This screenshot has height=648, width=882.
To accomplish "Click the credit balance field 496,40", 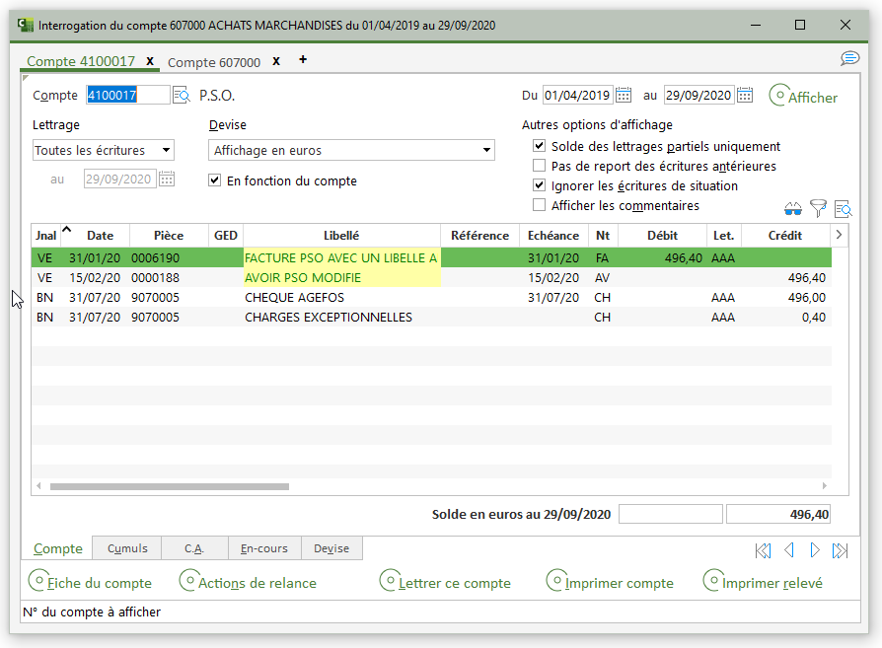I will click(x=778, y=514).
